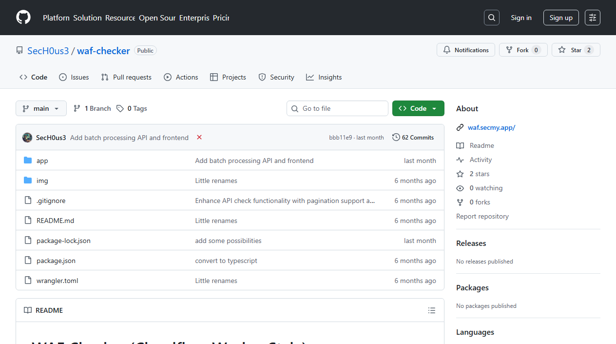Viewport: 616px width, 344px height.
Task: Open the wrangler.toml file name
Action: coord(58,281)
